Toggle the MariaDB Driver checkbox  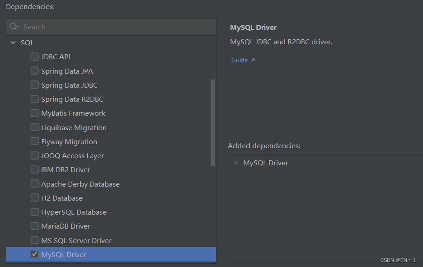[x=34, y=226]
